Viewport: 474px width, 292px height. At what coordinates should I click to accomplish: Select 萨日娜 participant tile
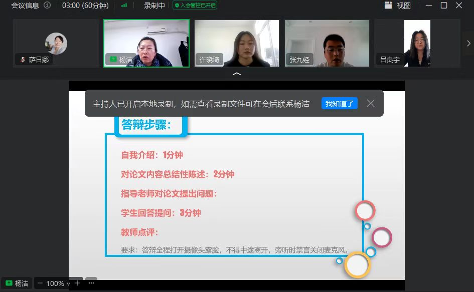tap(56, 43)
